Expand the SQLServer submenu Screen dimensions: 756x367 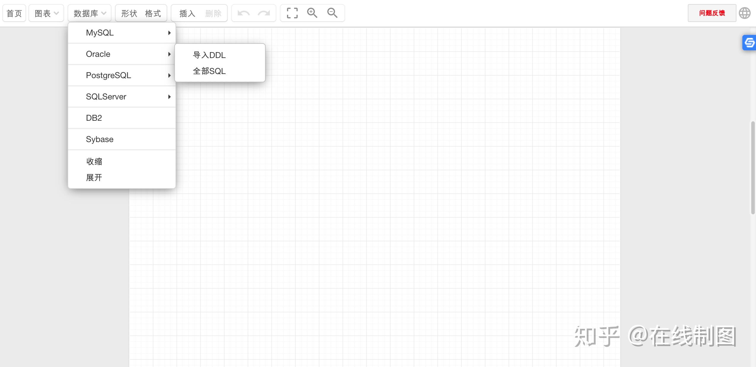point(106,96)
